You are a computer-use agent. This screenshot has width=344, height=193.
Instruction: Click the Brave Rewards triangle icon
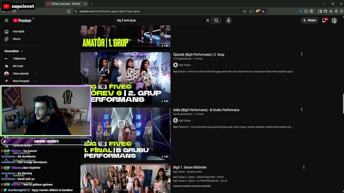click(263, 11)
